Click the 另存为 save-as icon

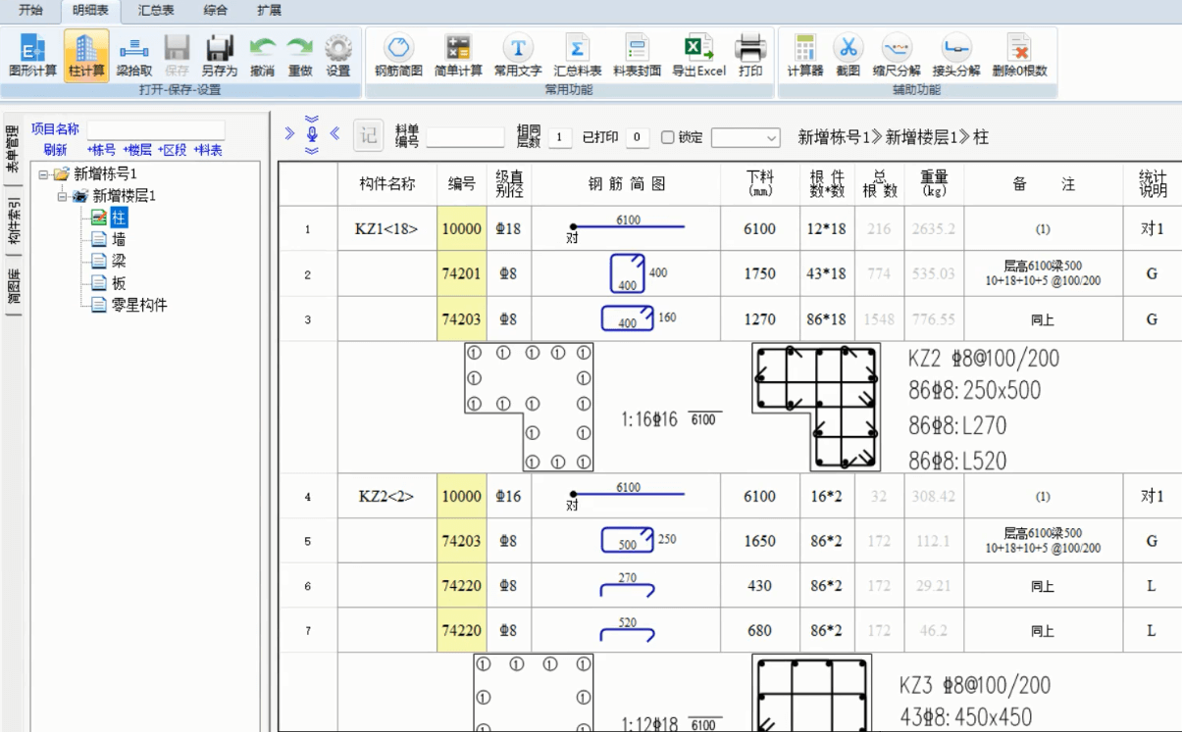[x=219, y=48]
